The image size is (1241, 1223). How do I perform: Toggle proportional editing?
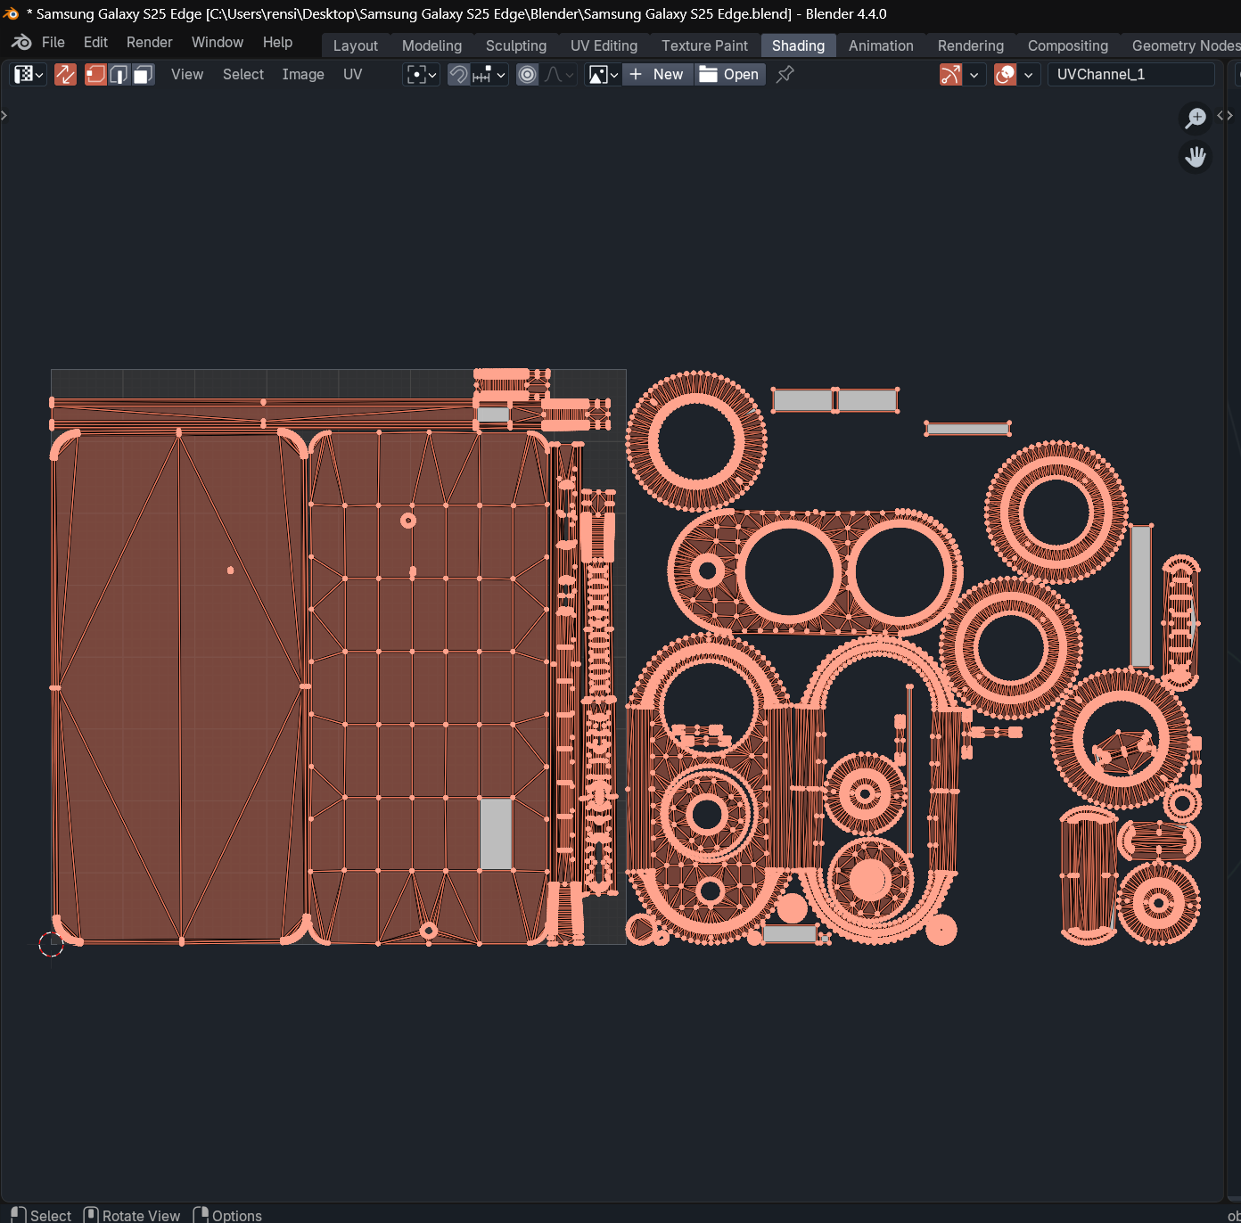click(x=528, y=75)
